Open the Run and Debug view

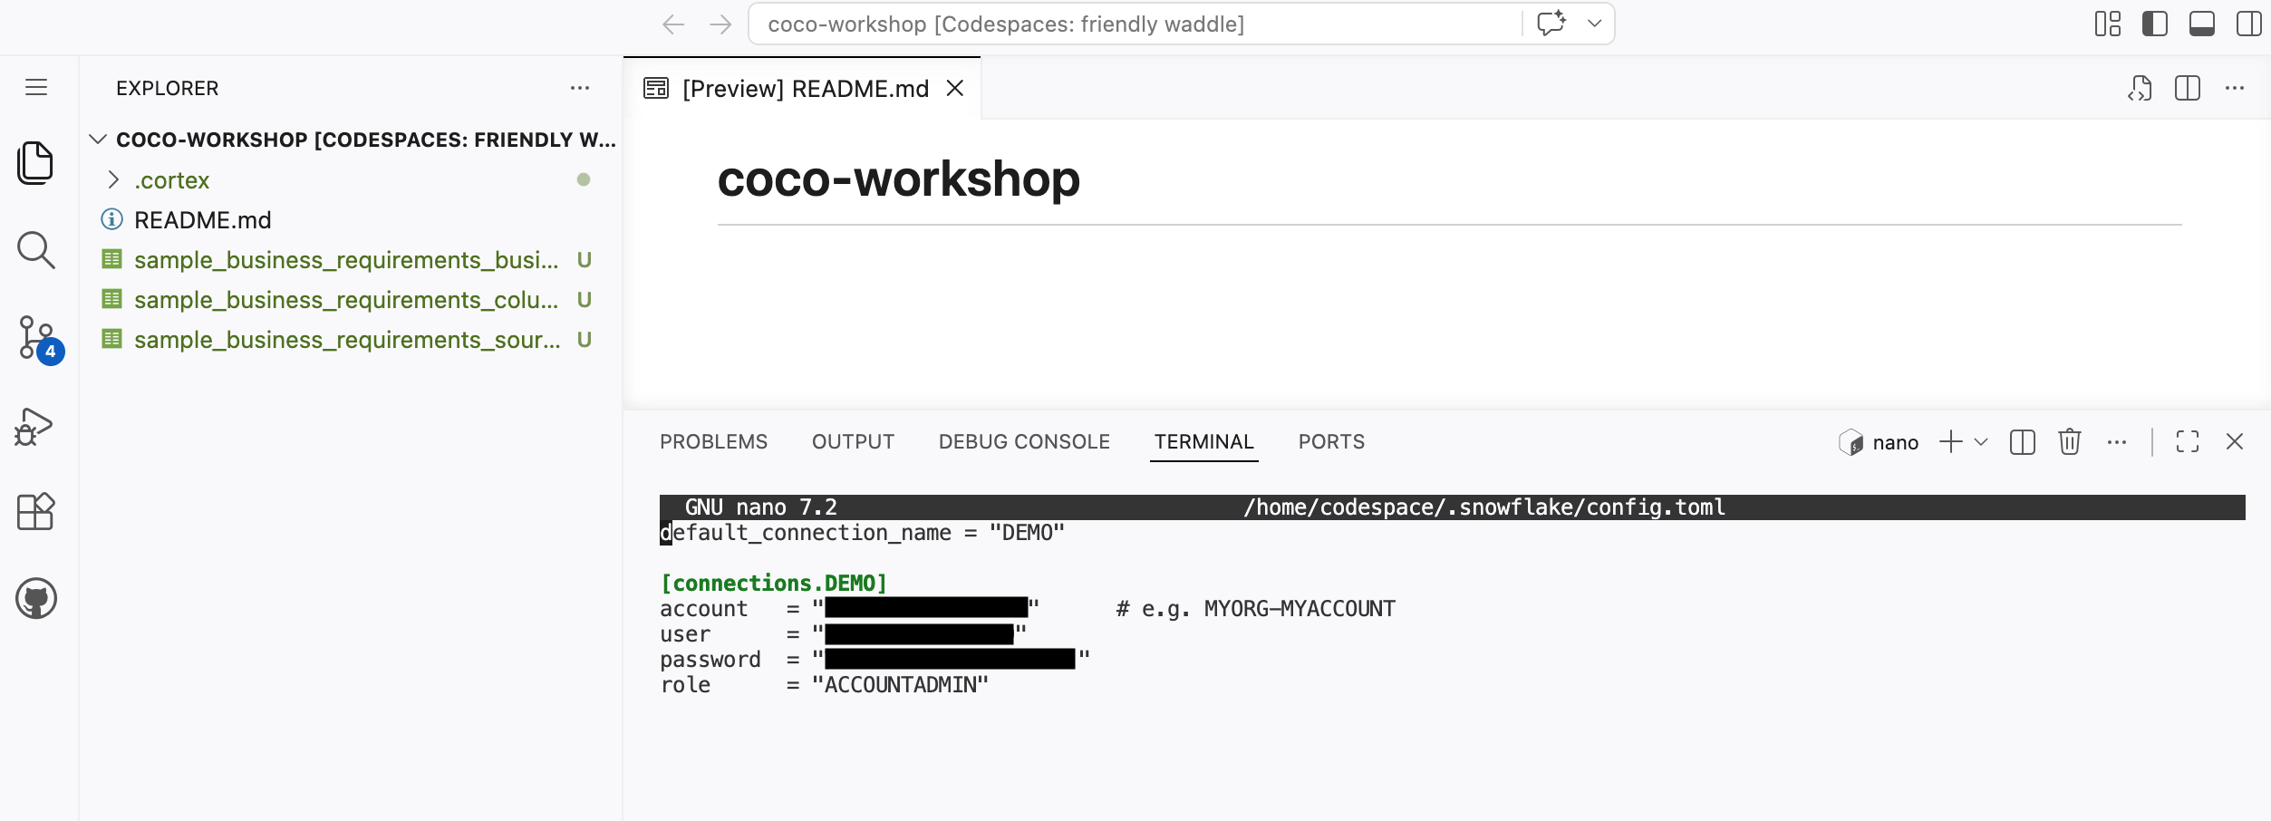coord(34,426)
